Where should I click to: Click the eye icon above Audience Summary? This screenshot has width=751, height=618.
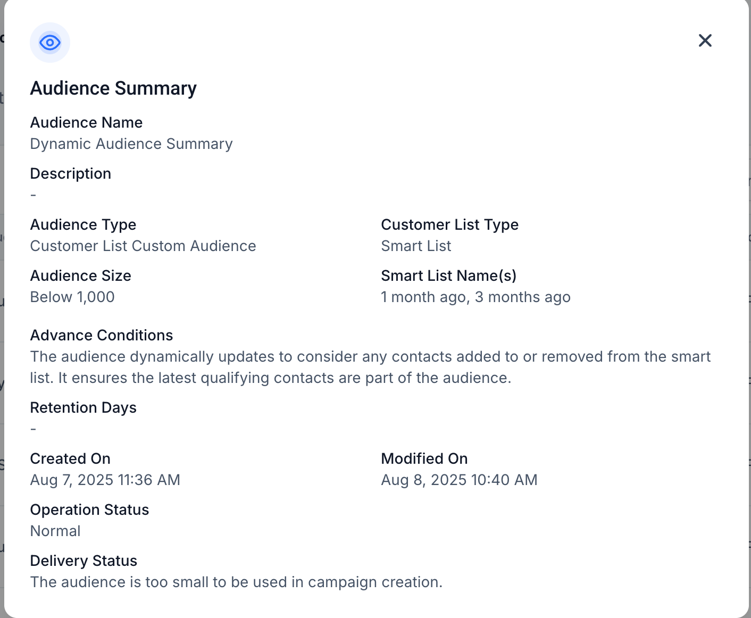49,43
